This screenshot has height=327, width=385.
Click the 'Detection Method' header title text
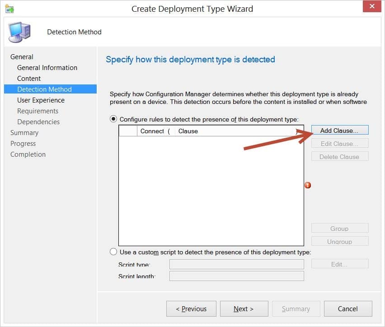coord(74,32)
